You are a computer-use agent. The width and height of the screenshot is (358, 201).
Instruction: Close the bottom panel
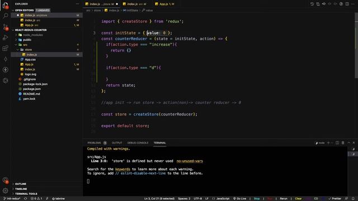[354, 143]
